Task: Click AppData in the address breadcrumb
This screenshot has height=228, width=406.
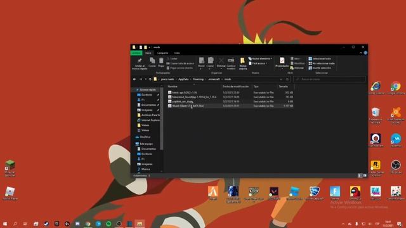Action: [183, 79]
